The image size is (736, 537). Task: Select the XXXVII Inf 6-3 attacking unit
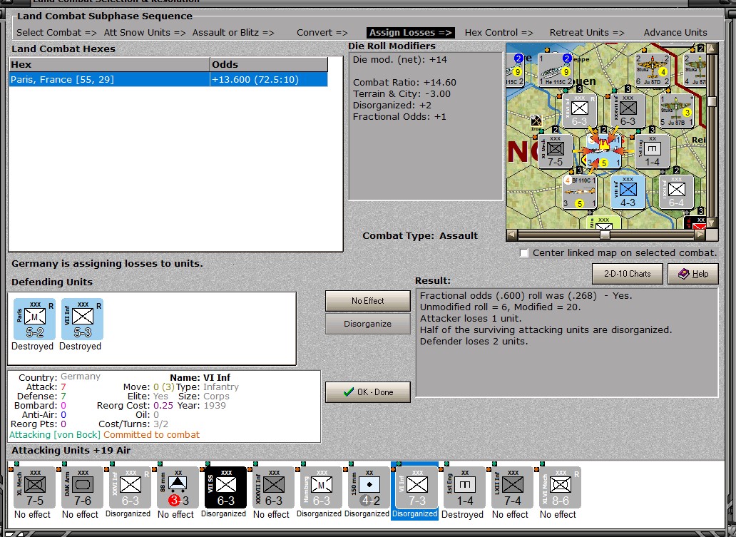[x=274, y=487]
